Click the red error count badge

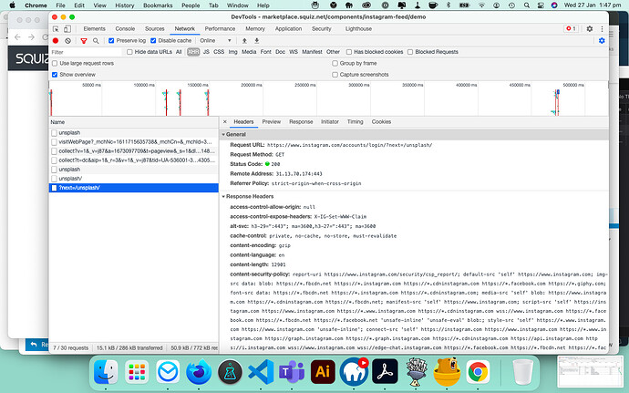pos(571,29)
